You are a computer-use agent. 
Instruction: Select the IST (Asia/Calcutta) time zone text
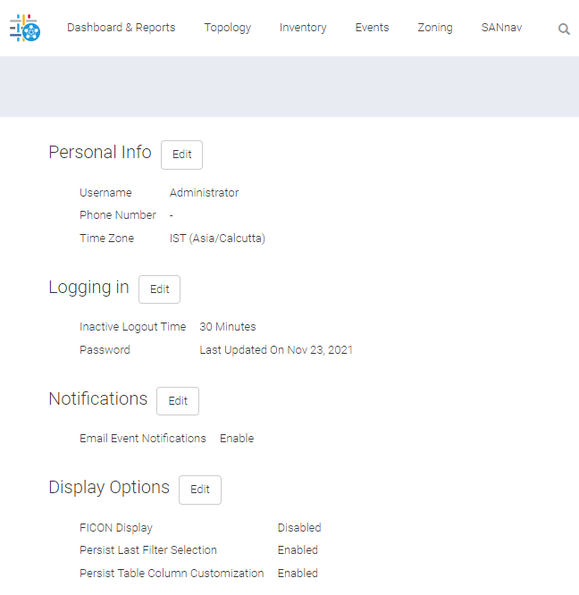coord(217,239)
